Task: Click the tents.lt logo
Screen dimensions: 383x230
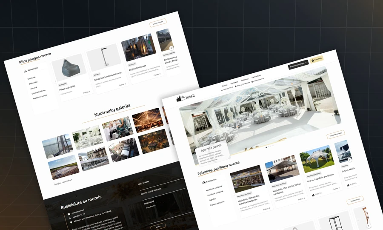Action: pyautogui.click(x=186, y=98)
